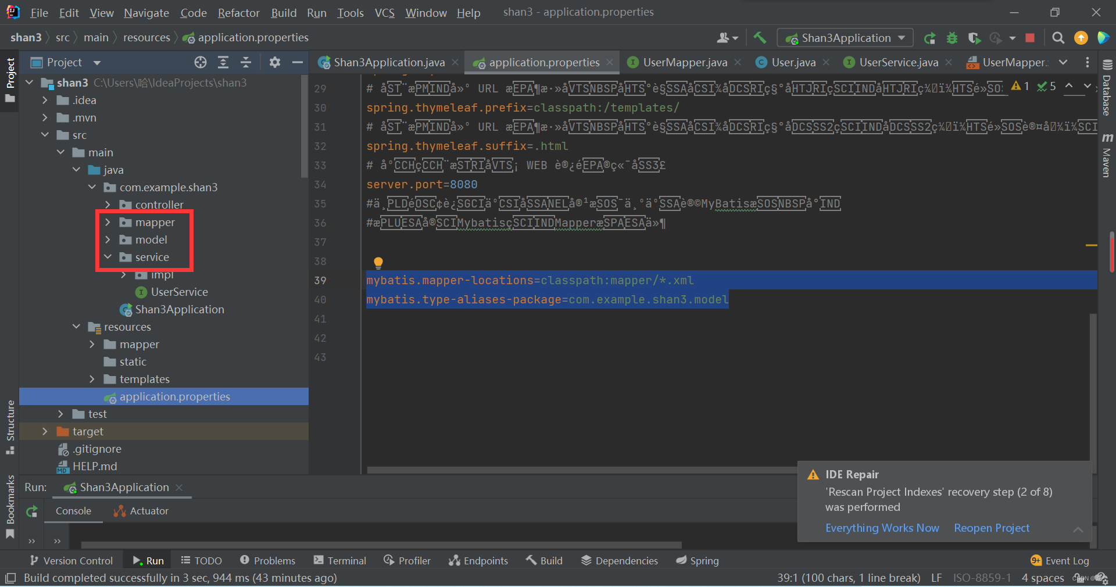Viewport: 1116px width, 587px height.
Task: Change line separator LF in status bar
Action: click(936, 578)
